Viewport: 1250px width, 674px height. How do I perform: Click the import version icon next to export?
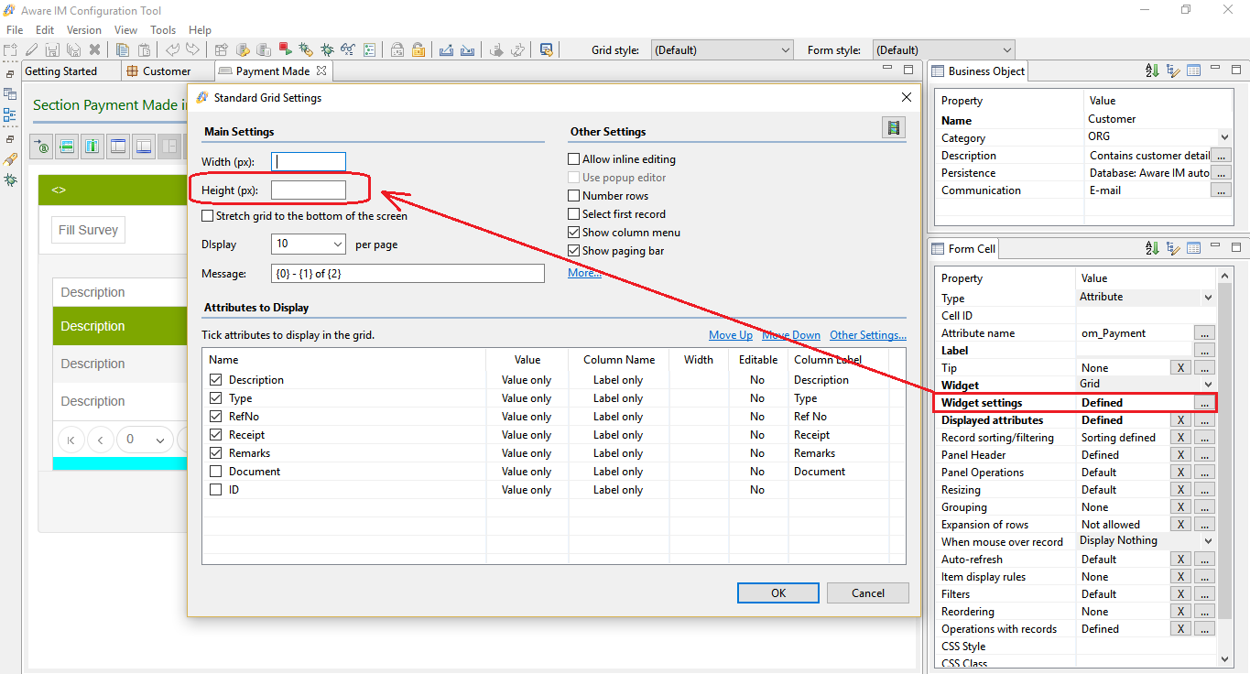click(x=468, y=50)
